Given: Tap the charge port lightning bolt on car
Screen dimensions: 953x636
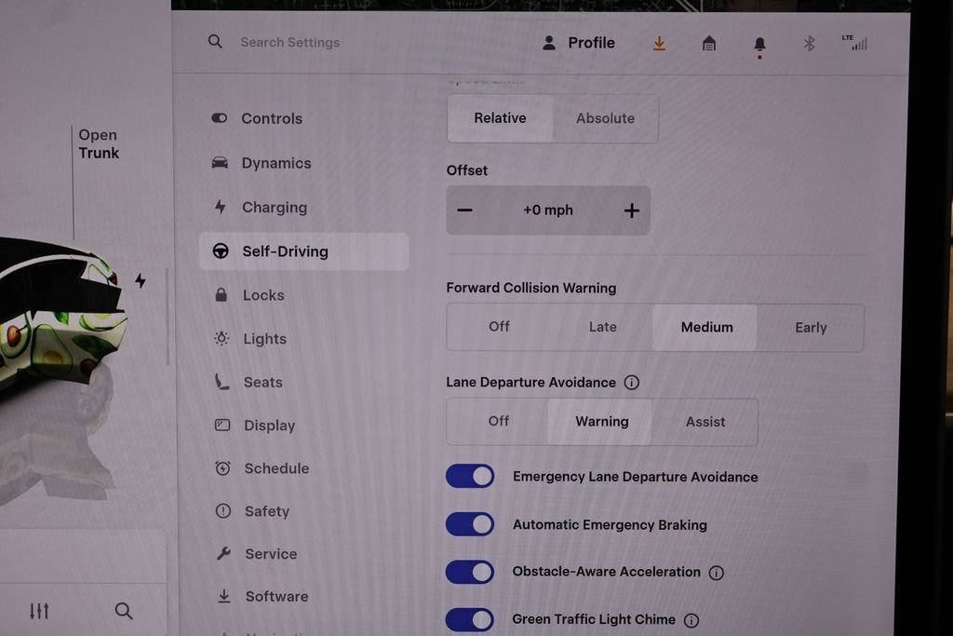Looking at the screenshot, I should click(141, 280).
